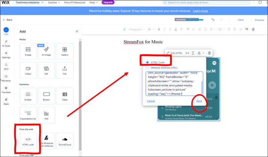This screenshot has width=268, height=157.
Task: Click the Learn more banner link
Action: 200,11
